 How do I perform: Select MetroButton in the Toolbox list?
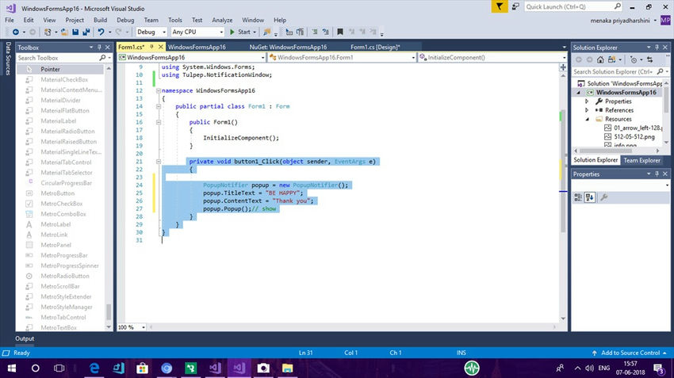57,193
